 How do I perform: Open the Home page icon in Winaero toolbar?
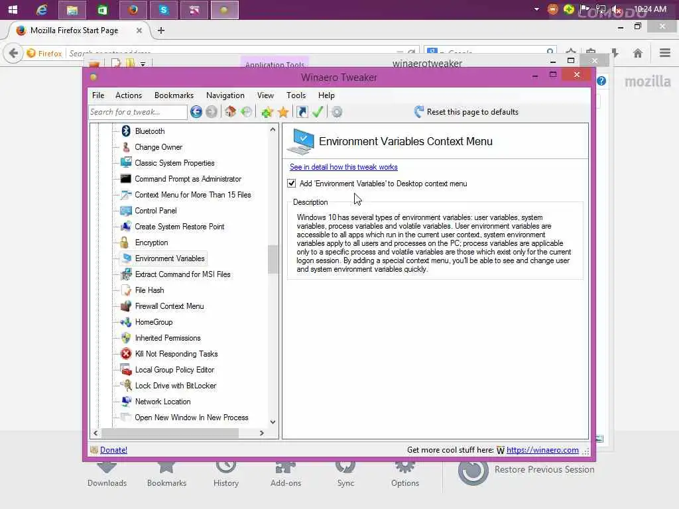tap(230, 112)
